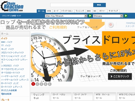Open ご利用規約 link in top strip
The width and height of the screenshot is (135, 101).
(58, 27)
